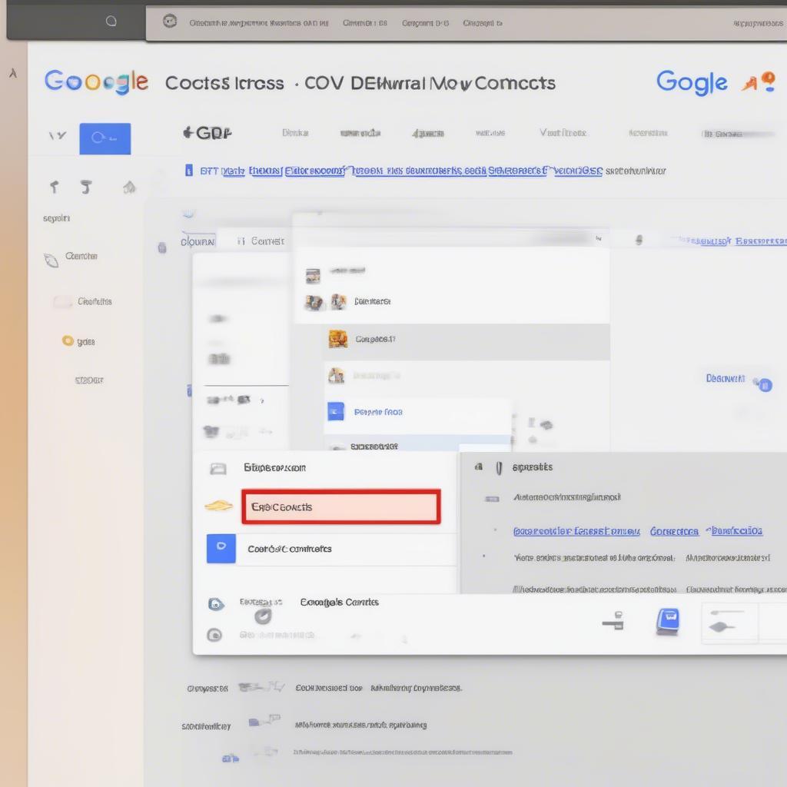This screenshot has height=787, width=787.
Task: Click the blue square icon beside 'Coardo Comtrefcs'
Action: (x=221, y=549)
